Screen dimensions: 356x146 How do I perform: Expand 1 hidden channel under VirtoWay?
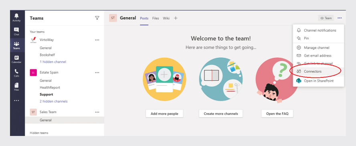pyautogui.click(x=53, y=62)
